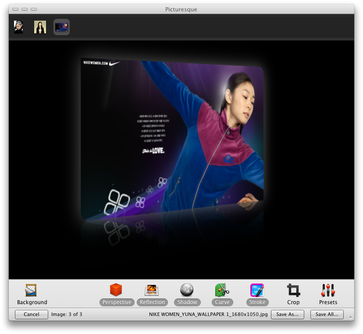Click the Cancel button

32,314
